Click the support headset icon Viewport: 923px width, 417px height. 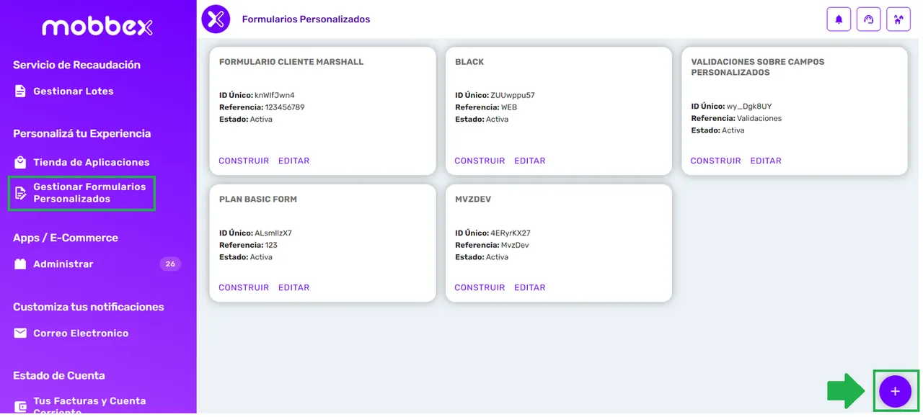868,19
